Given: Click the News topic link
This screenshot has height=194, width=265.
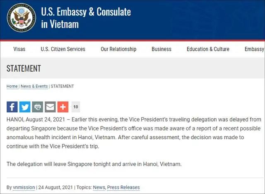Looking at the screenshot, I should (x=99, y=187).
